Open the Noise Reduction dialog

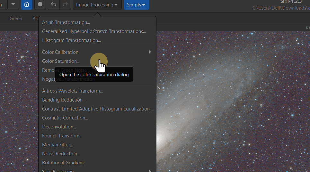click(x=61, y=154)
